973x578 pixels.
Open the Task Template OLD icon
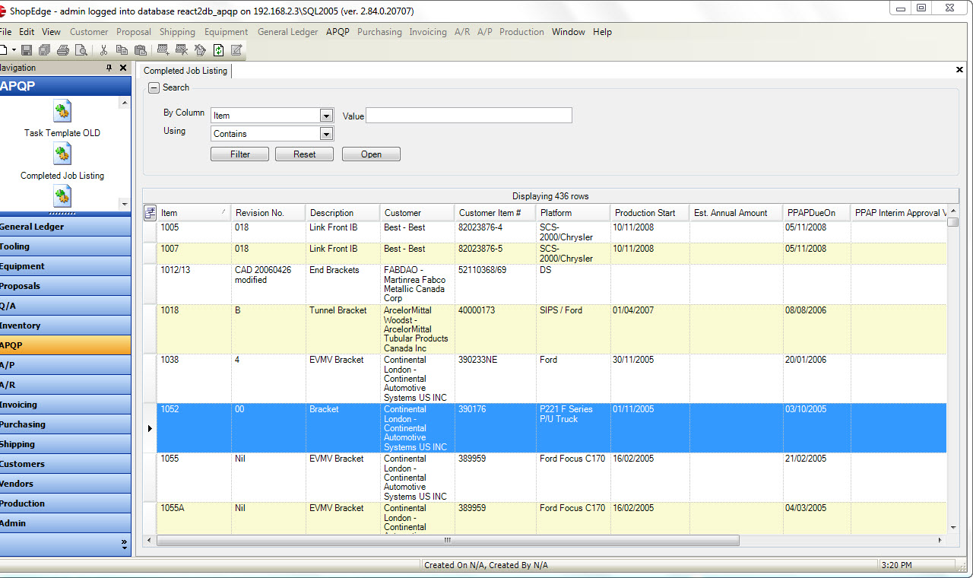[62, 112]
